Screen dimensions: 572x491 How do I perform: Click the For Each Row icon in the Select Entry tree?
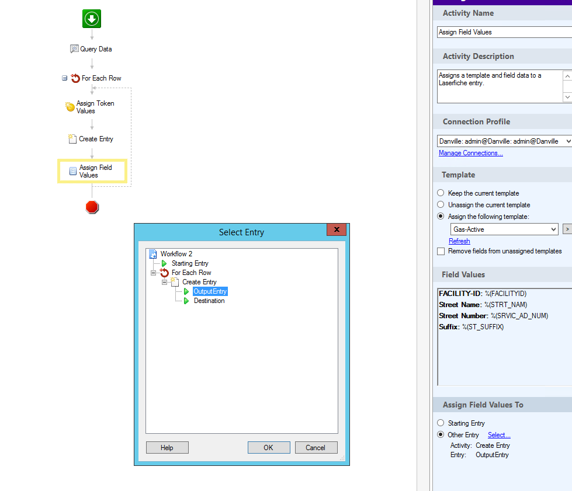pyautogui.click(x=165, y=273)
